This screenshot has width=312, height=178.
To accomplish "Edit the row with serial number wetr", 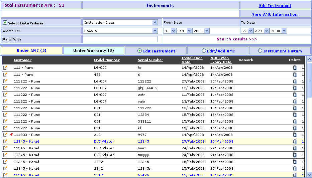I will click(x=5, y=95).
